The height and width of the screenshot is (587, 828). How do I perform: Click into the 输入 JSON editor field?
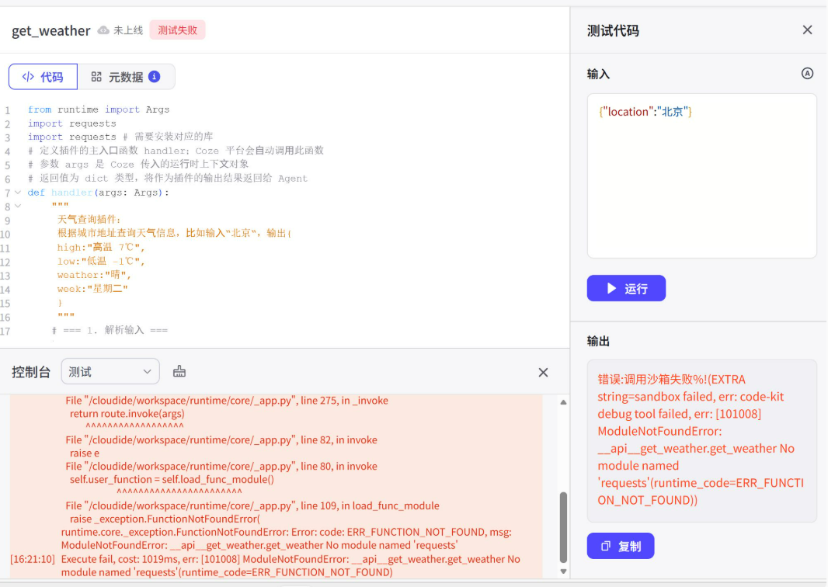point(702,175)
